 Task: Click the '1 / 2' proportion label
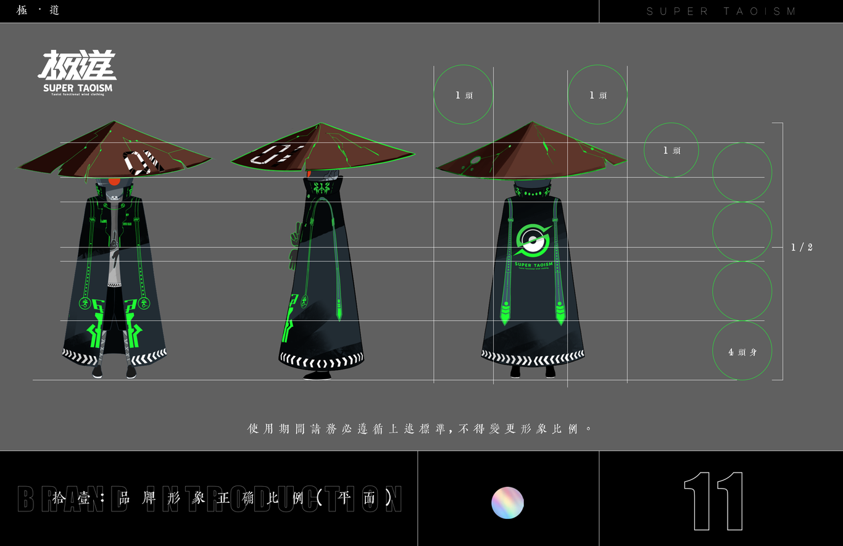click(x=802, y=247)
